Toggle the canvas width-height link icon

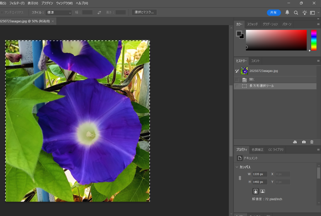(x=240, y=178)
